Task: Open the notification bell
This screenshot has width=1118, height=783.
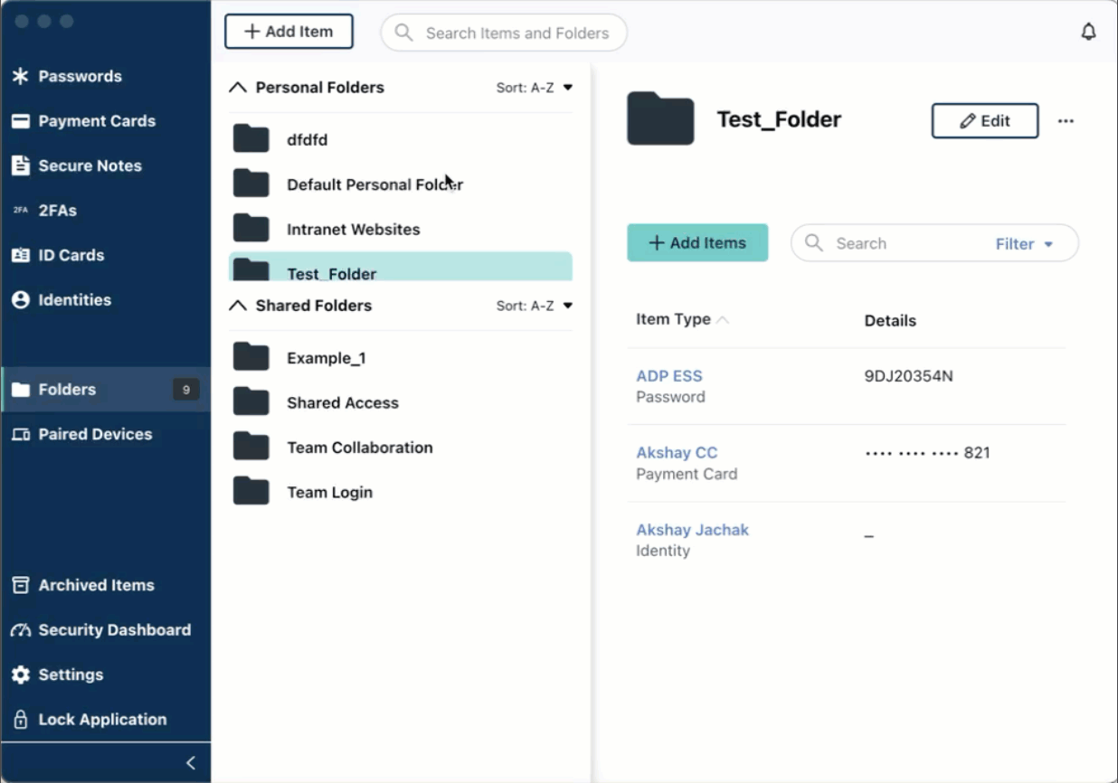Action: 1089,31
